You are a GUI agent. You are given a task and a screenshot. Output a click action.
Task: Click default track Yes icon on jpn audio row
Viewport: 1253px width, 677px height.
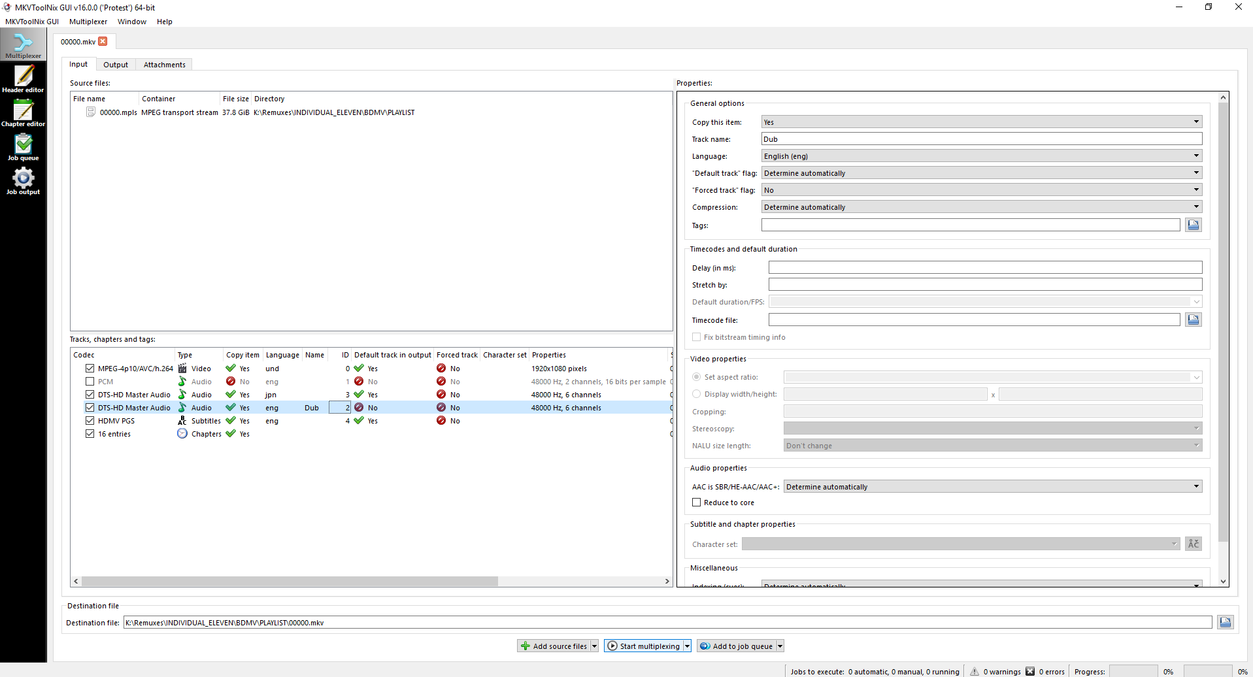[359, 395]
